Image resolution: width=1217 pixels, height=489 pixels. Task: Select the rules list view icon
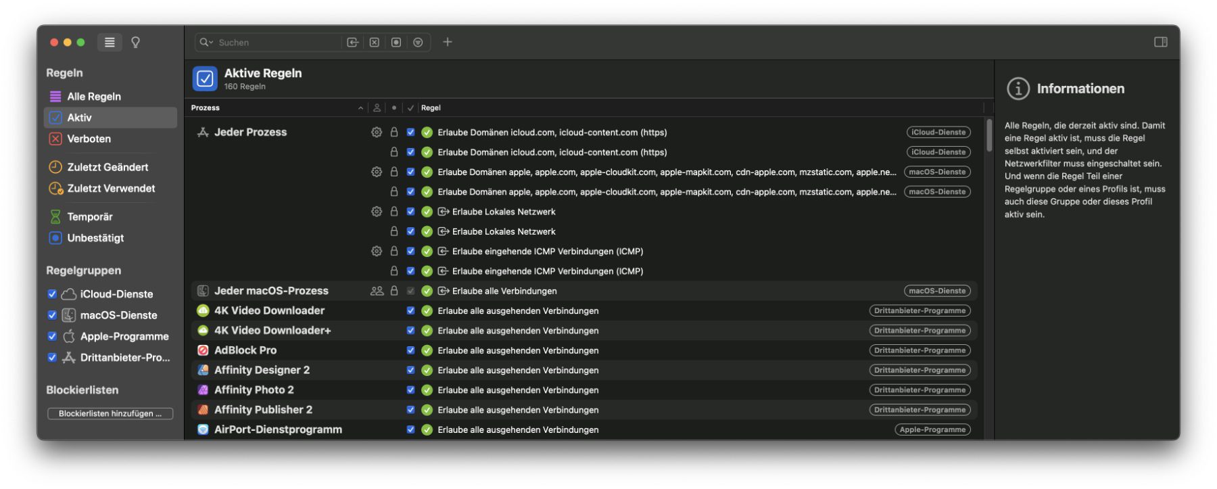coord(110,43)
